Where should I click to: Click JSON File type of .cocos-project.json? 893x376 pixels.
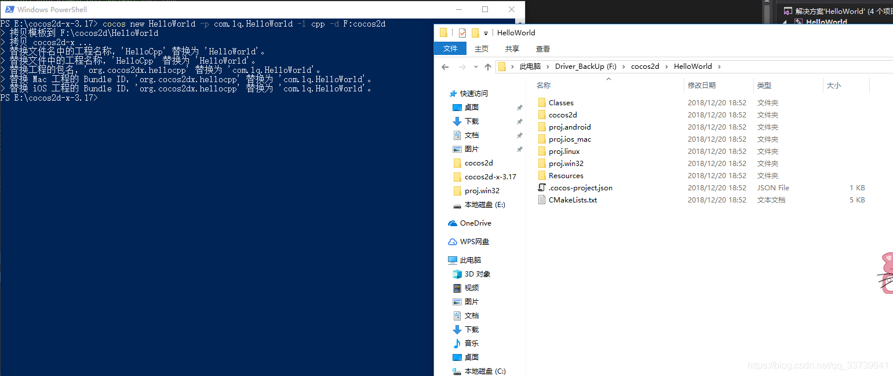[773, 187]
